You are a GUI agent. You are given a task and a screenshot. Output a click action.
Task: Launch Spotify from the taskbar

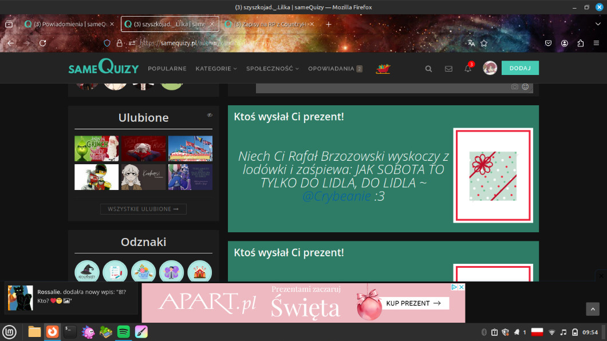click(x=123, y=332)
